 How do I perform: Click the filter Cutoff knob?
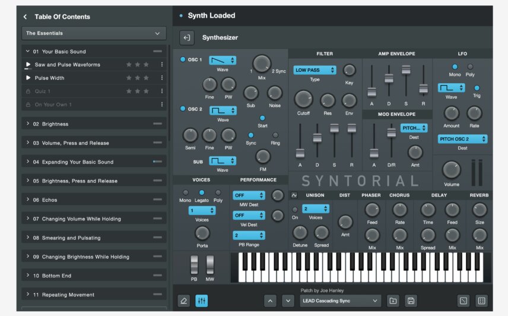coord(303,99)
